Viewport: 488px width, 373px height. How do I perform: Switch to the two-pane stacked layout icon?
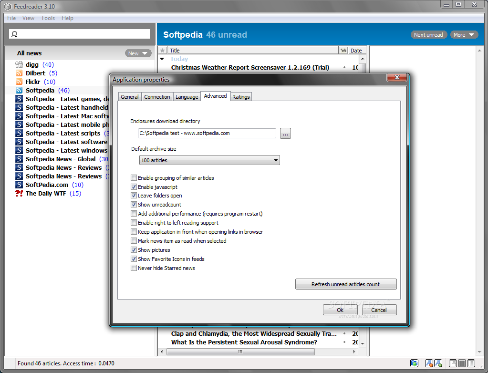453,363
